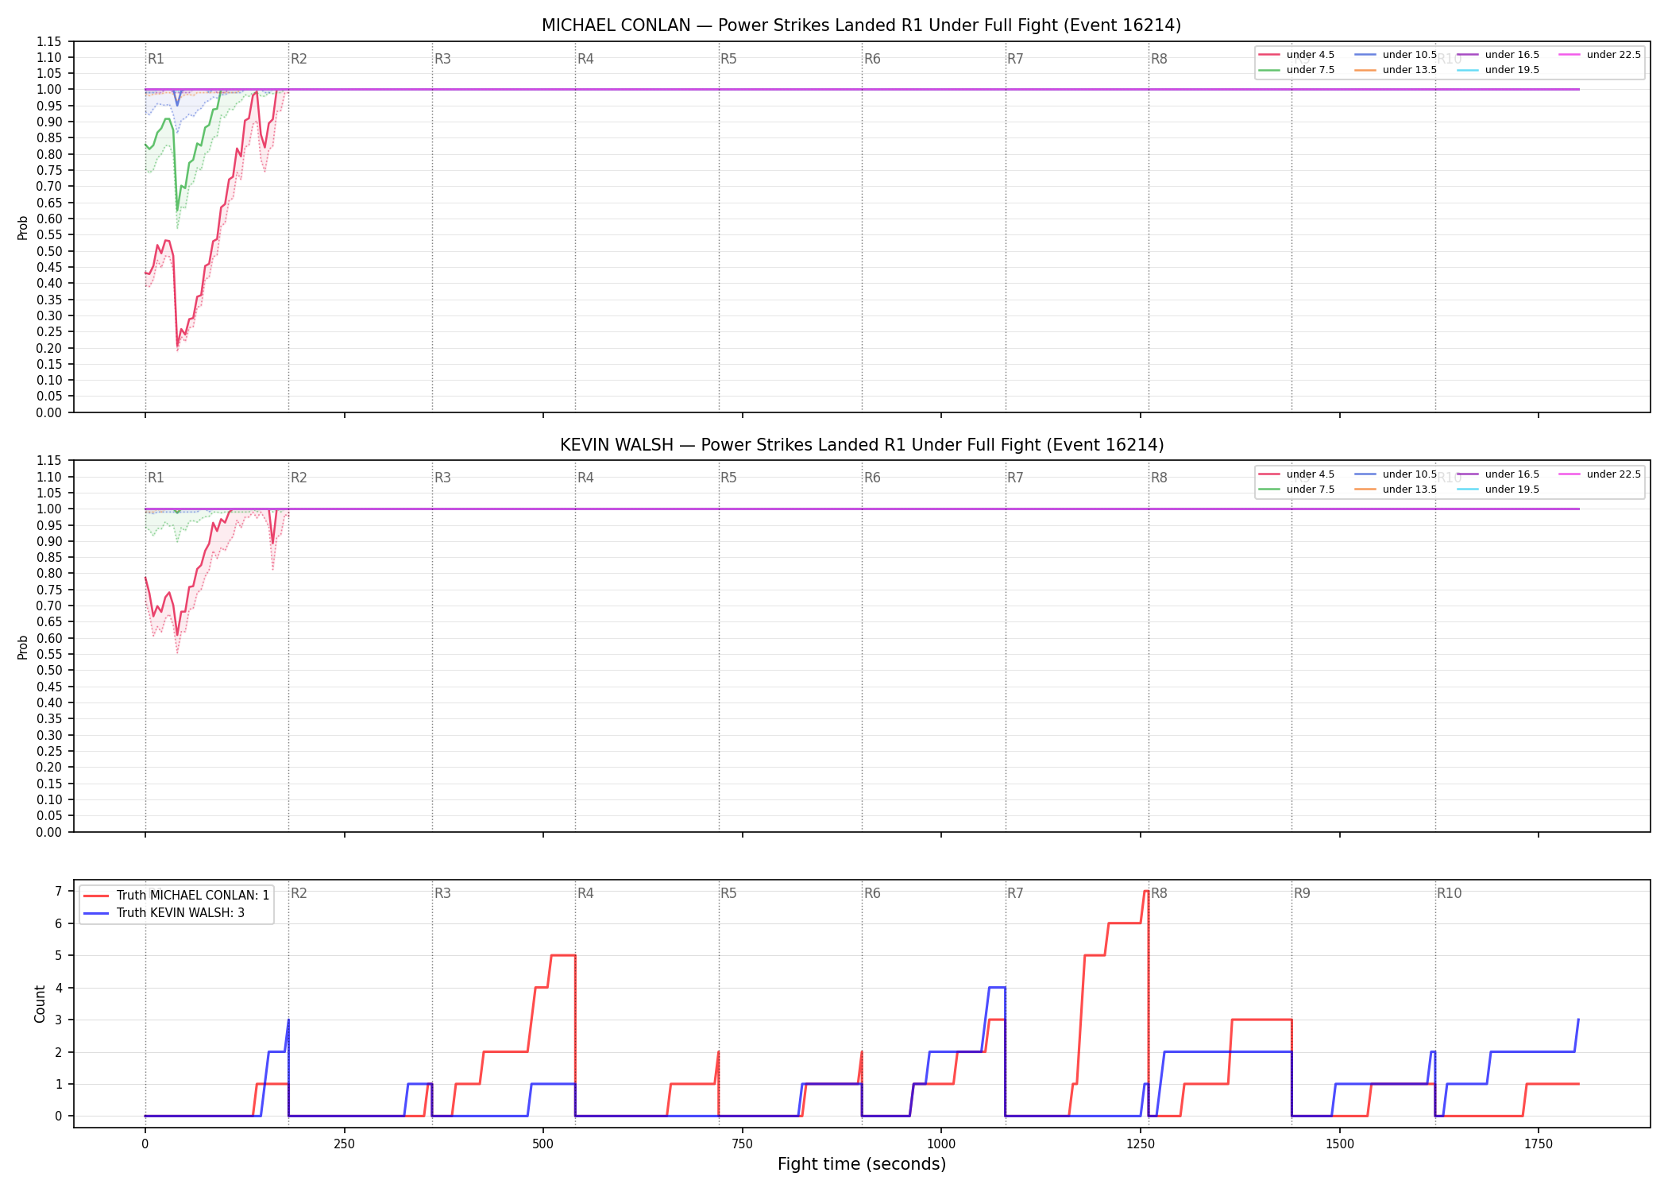This screenshot has height=1192, width=1668.
Task: Click the R1 round label in Conlan chart
Action: [156, 59]
